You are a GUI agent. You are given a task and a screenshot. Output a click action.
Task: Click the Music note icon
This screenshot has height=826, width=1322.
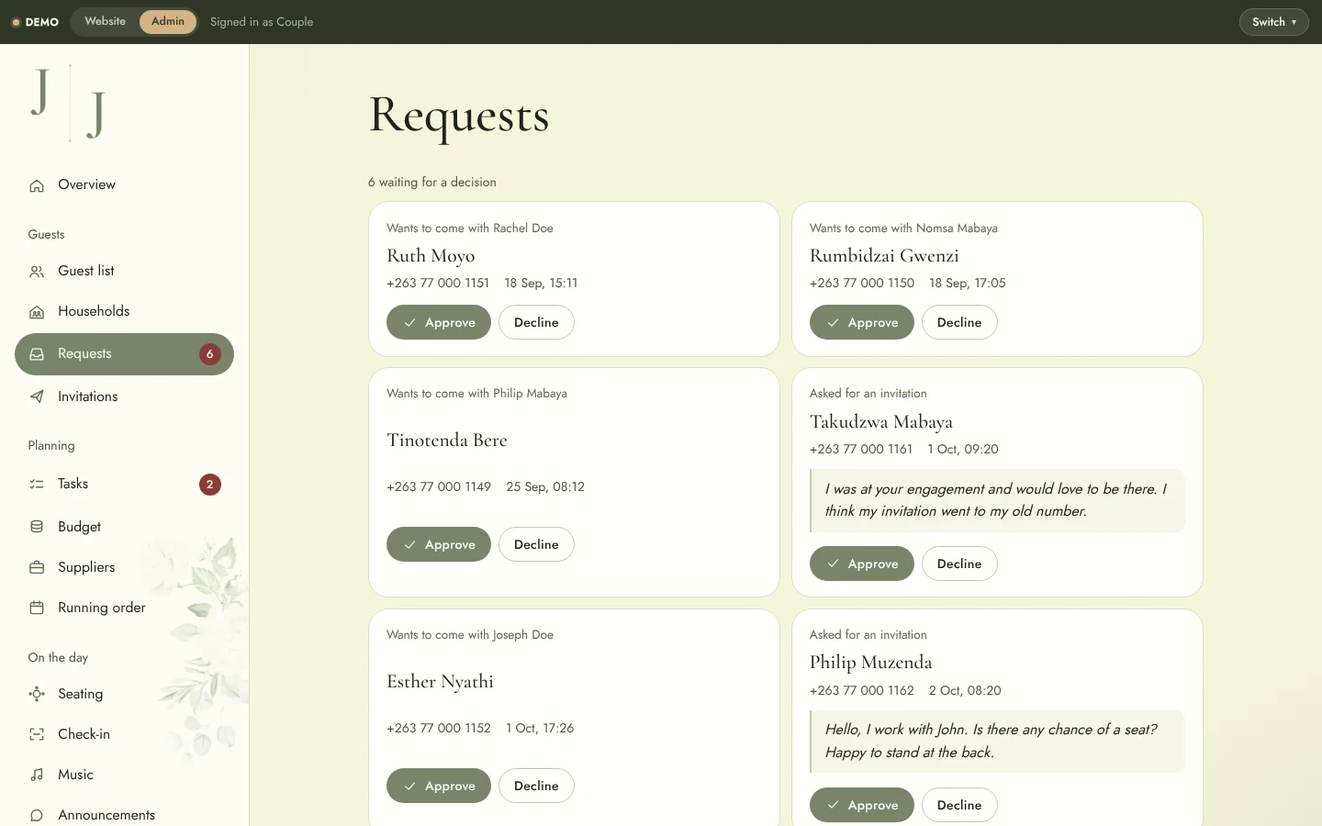click(37, 776)
